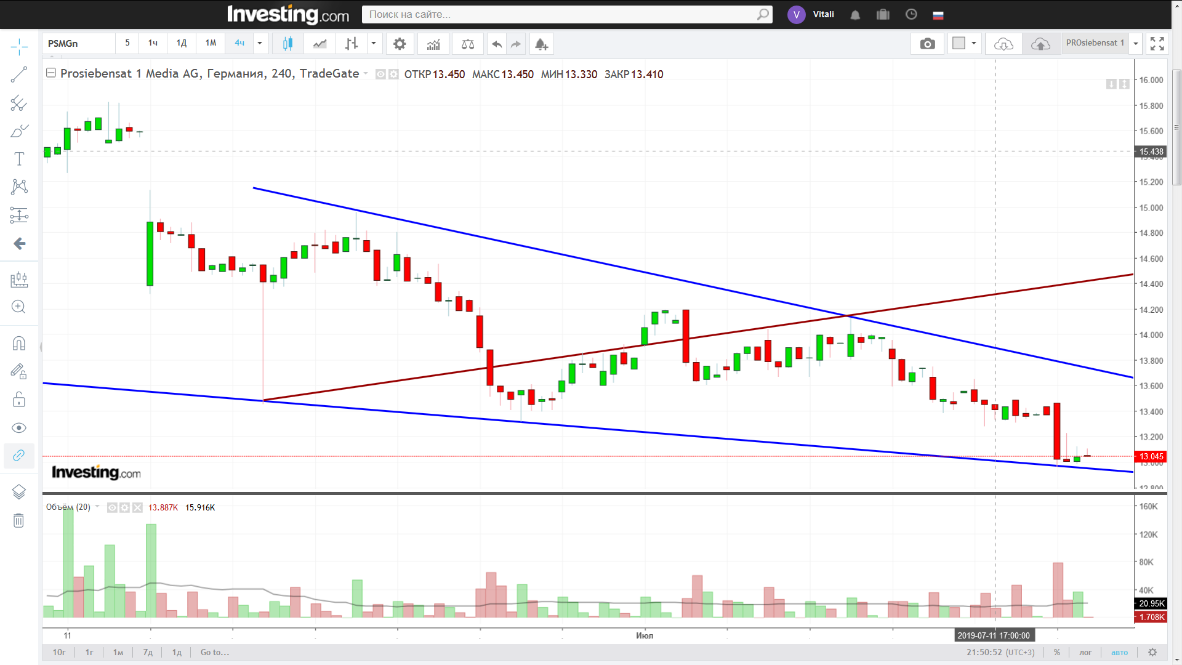
Task: Select the text annotation tool
Action: click(x=18, y=159)
